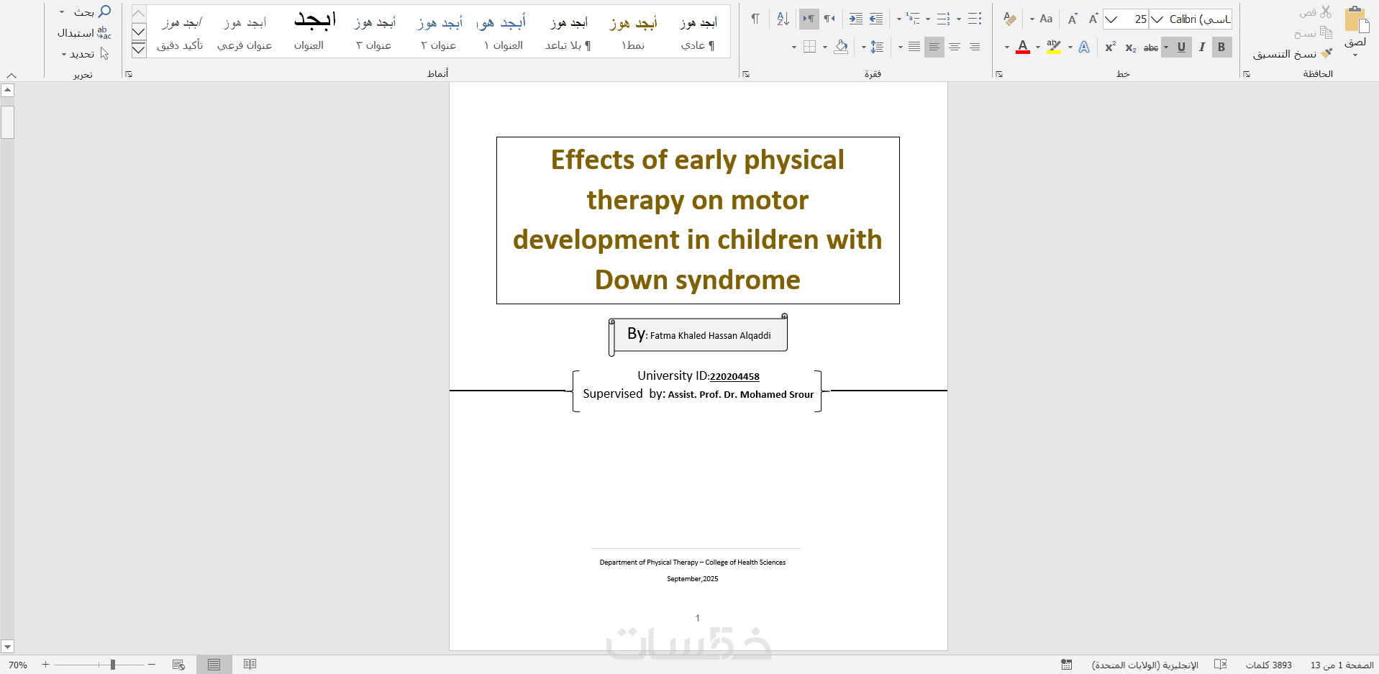Click the '3893 كلمات' word count
Viewport: 1379px width, 674px height.
pyautogui.click(x=1269, y=665)
